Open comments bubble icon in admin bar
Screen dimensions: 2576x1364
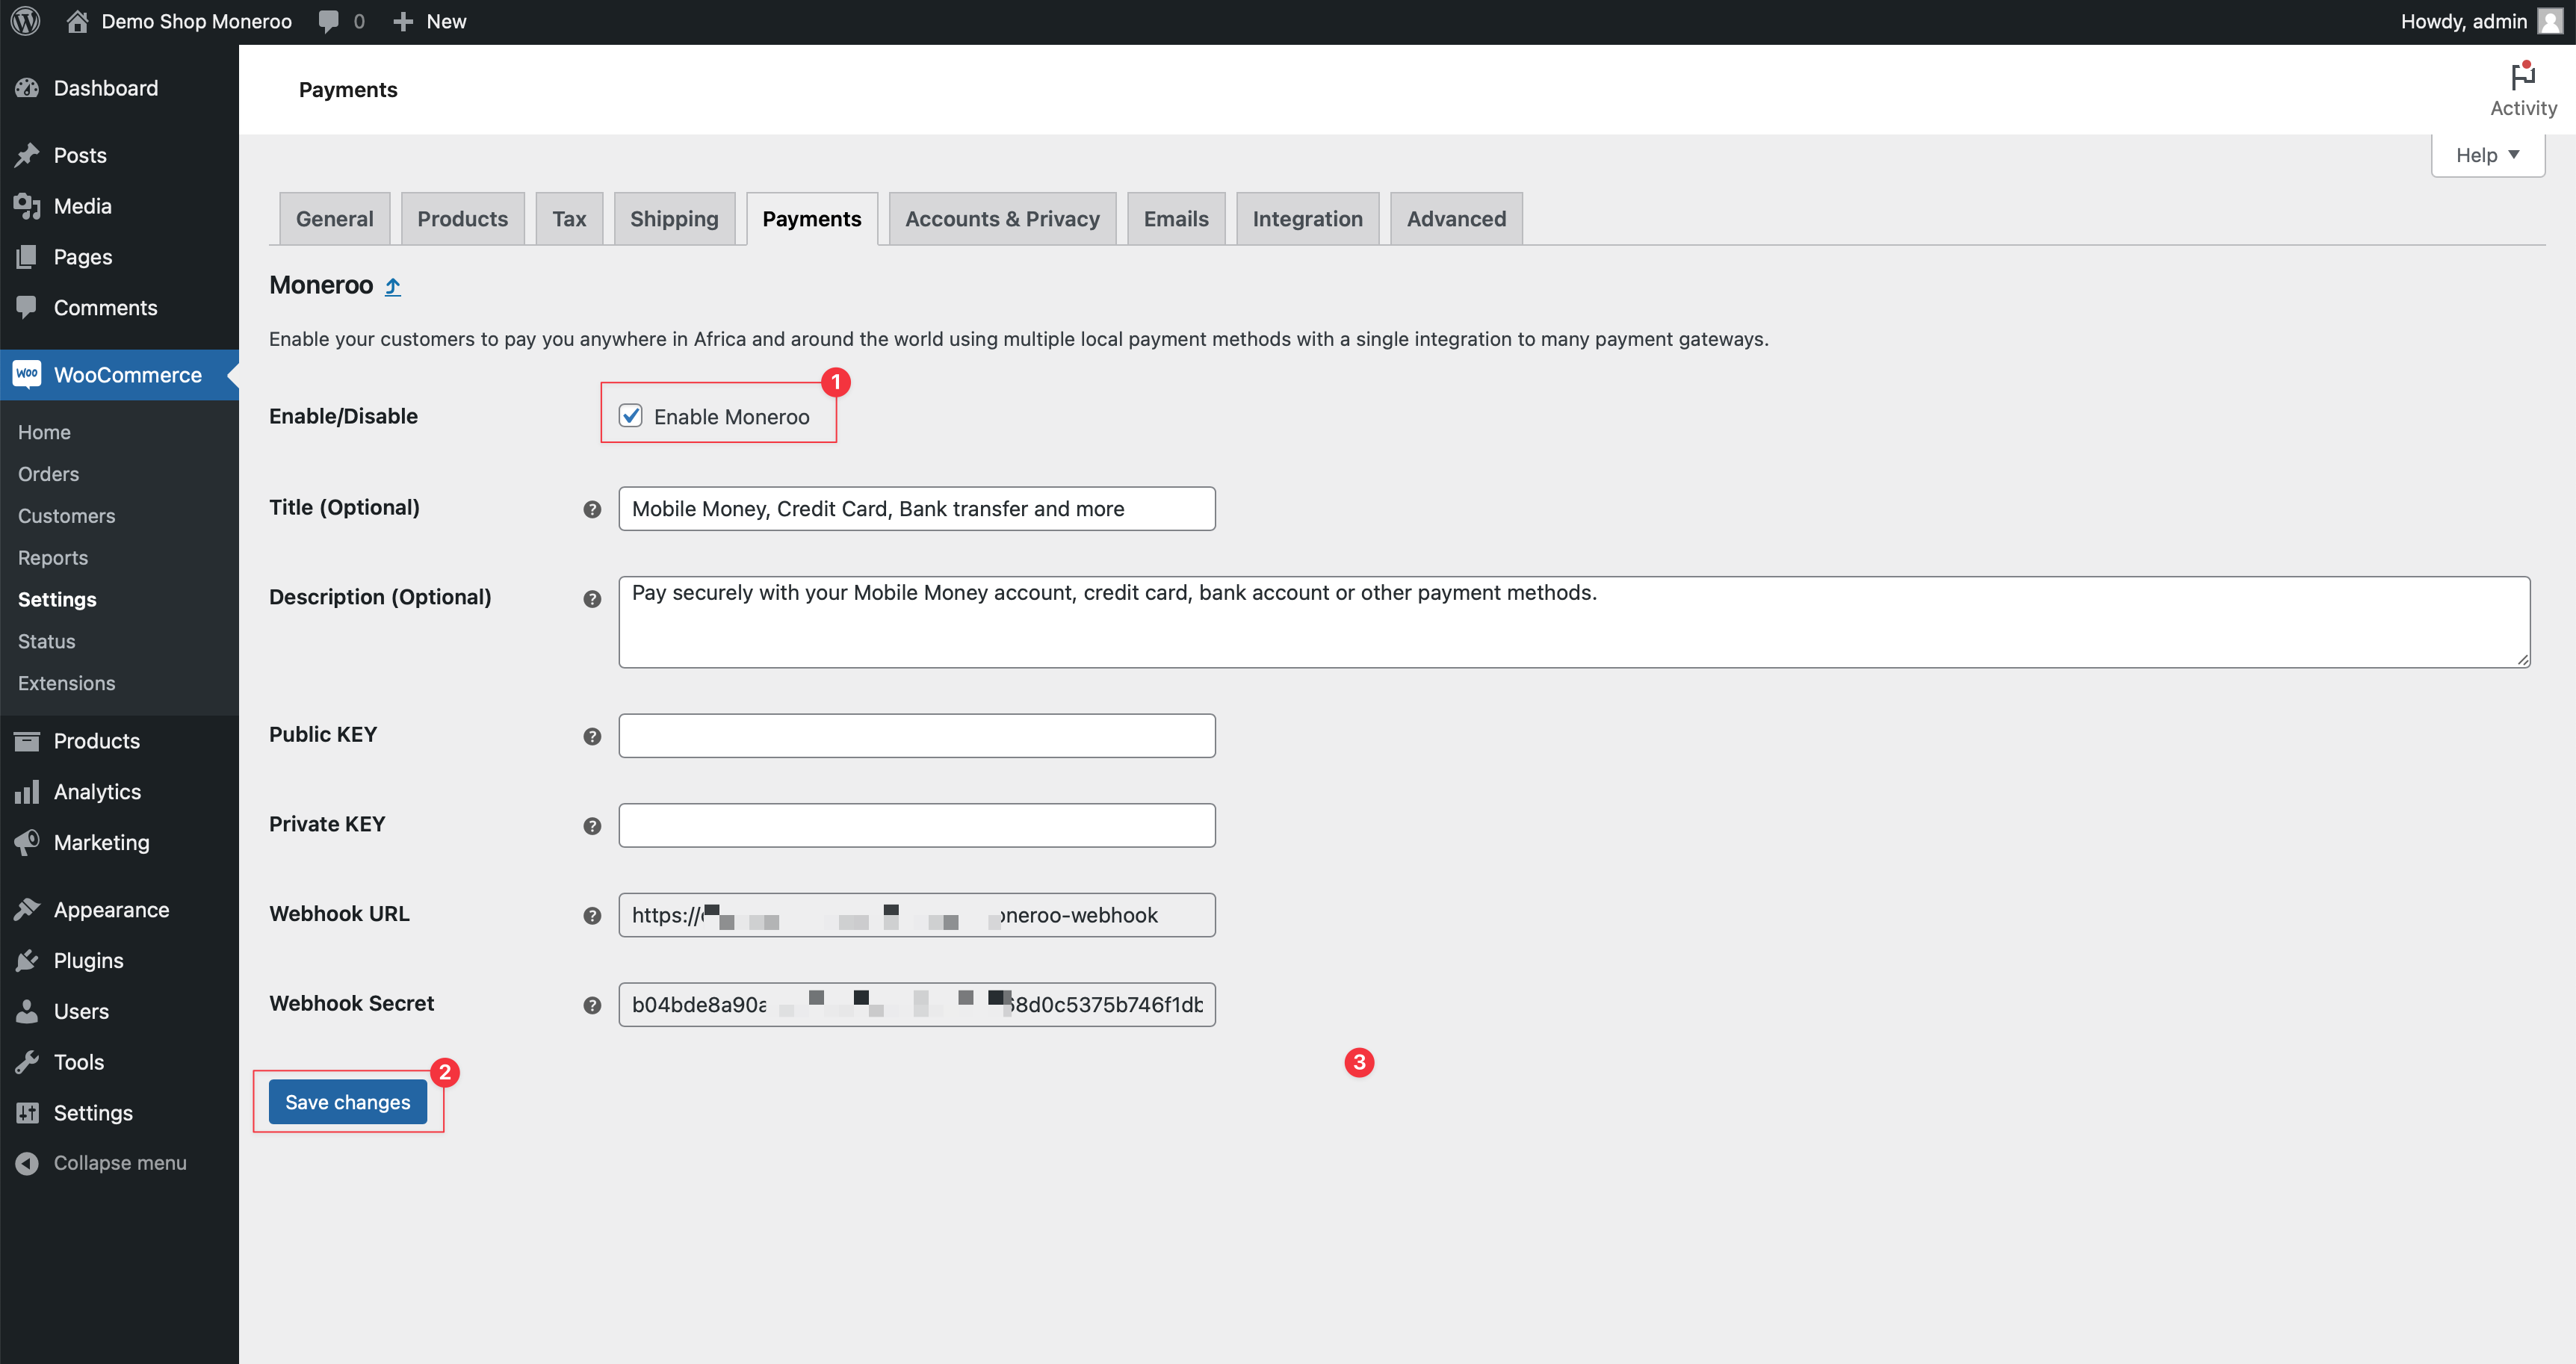328,21
